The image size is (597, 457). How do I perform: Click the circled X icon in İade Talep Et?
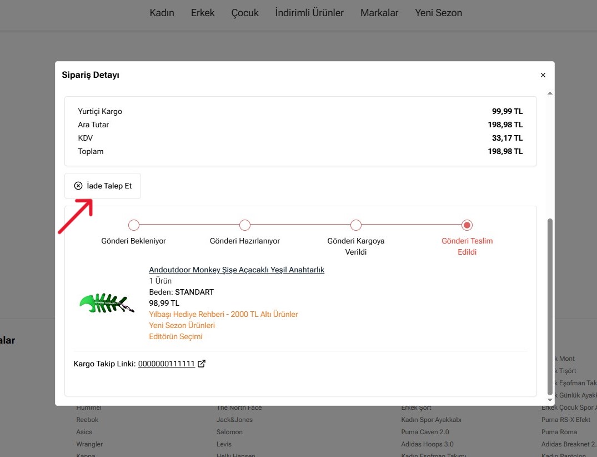click(78, 186)
